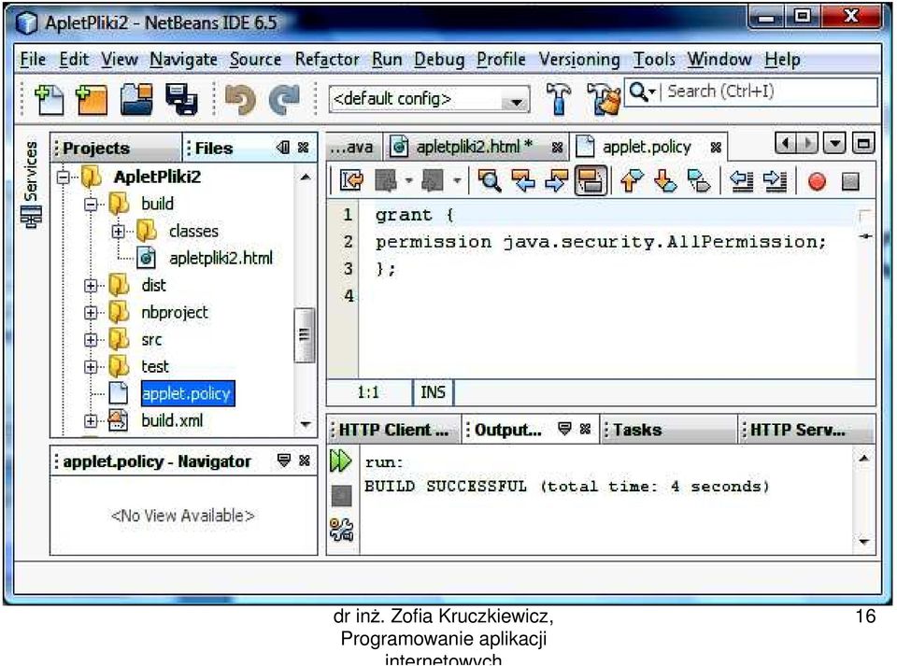Click the file tree vertical scrollbar thumb
This screenshot has width=897, height=666.
pyautogui.click(x=304, y=335)
